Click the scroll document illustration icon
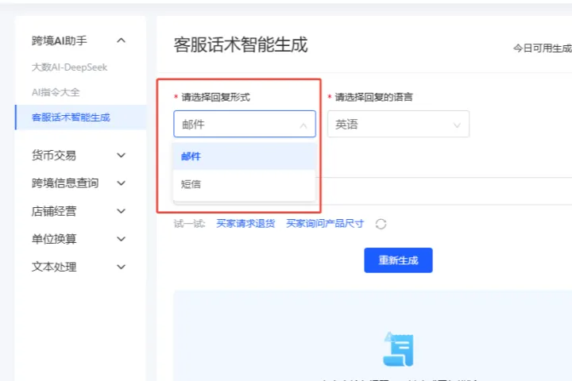Image resolution: width=572 pixels, height=381 pixels. tap(398, 349)
